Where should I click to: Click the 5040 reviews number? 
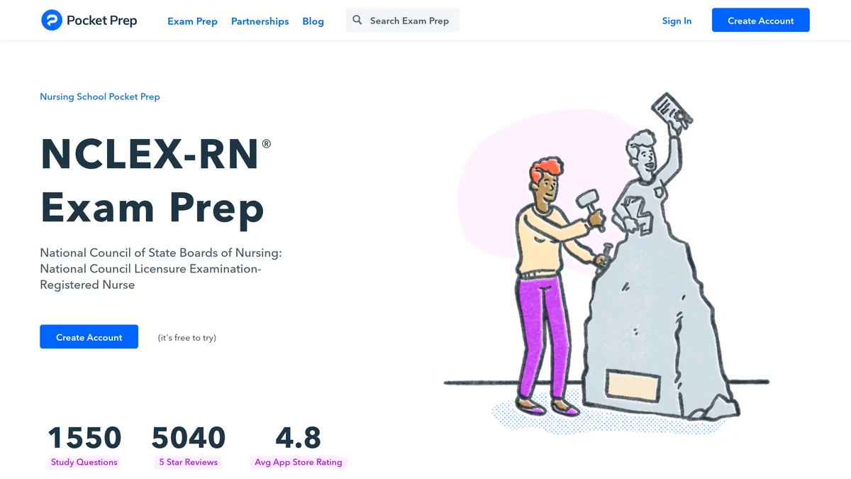coord(189,438)
